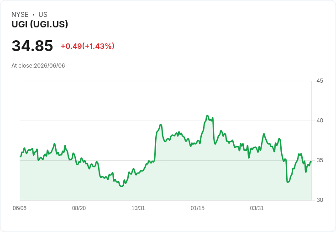The height and width of the screenshot is (232, 336).
Task: Click the 35 y-axis price label
Action: pos(320,160)
